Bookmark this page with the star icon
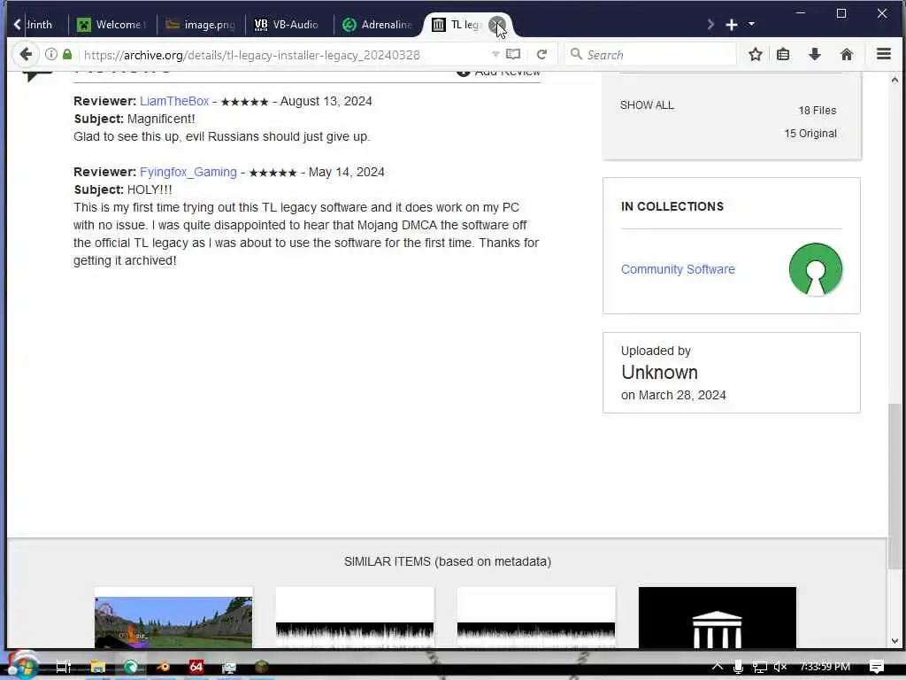Viewport: 906px width, 680px height. (756, 54)
